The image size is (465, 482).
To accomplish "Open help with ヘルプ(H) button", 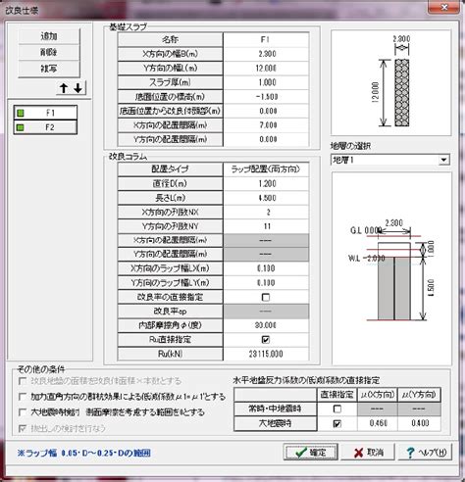I will (425, 453).
